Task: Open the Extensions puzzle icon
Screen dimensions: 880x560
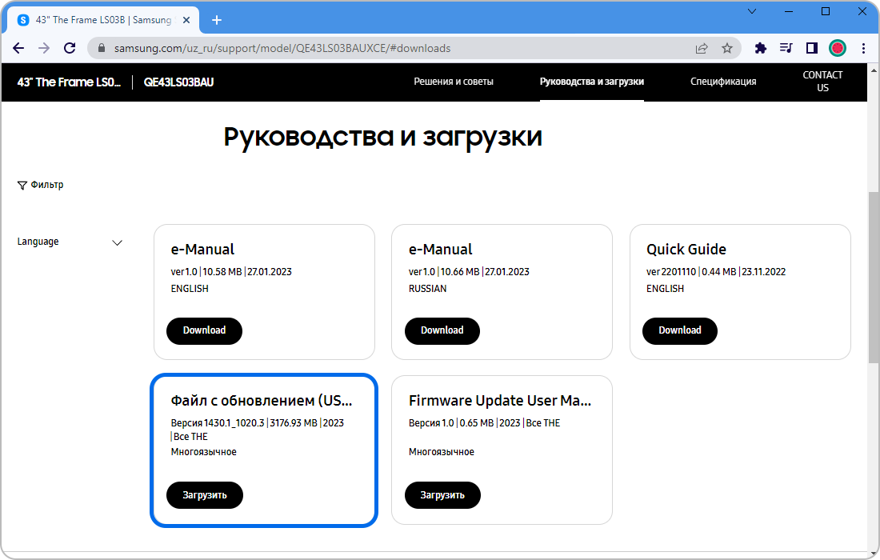Action: coord(761,48)
